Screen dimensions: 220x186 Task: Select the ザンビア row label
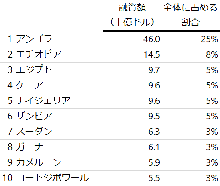34,116
